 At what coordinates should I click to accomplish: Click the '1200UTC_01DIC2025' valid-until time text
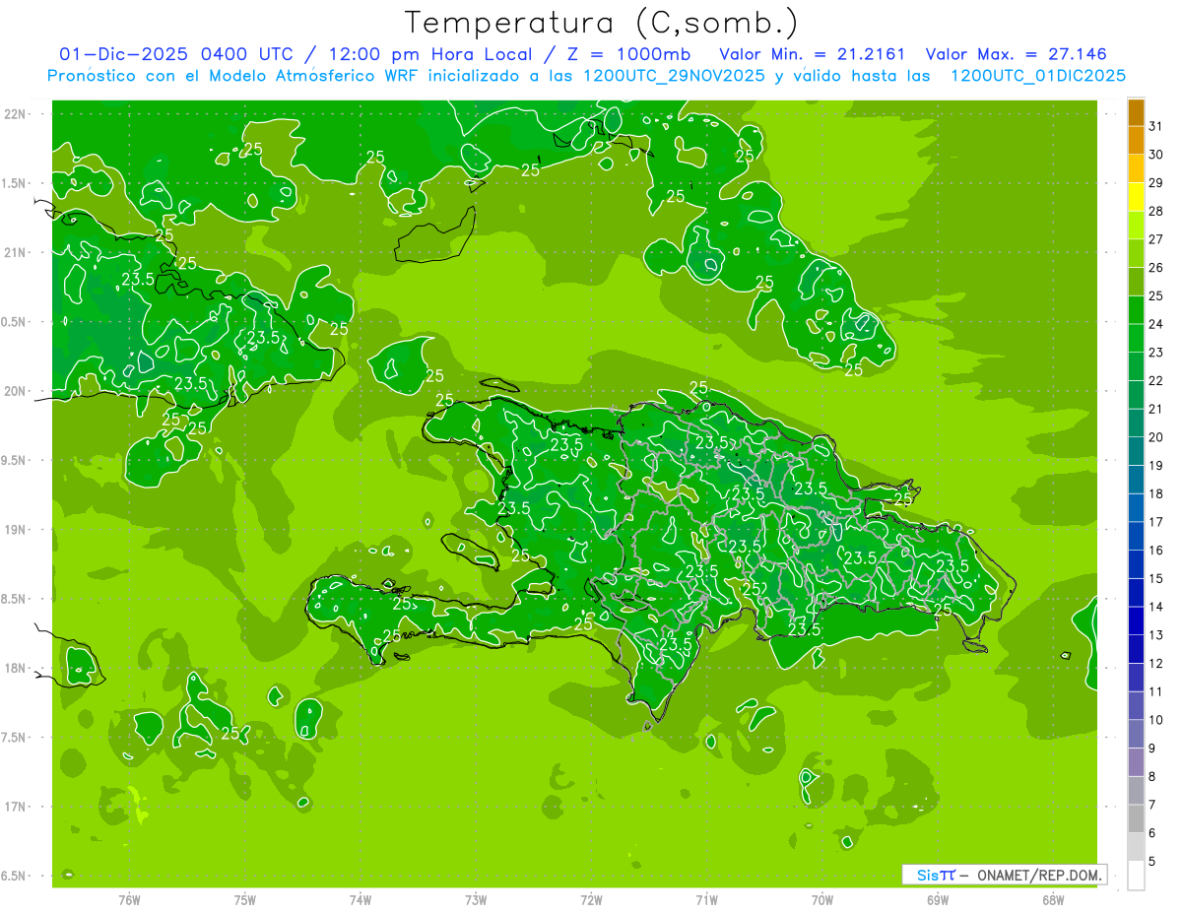pos(1038,76)
